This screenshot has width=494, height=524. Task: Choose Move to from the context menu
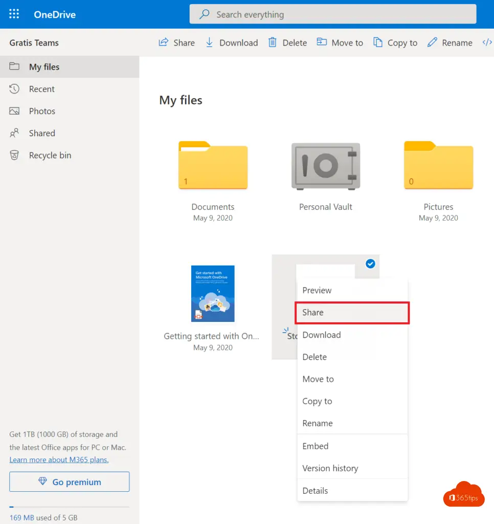(352, 379)
